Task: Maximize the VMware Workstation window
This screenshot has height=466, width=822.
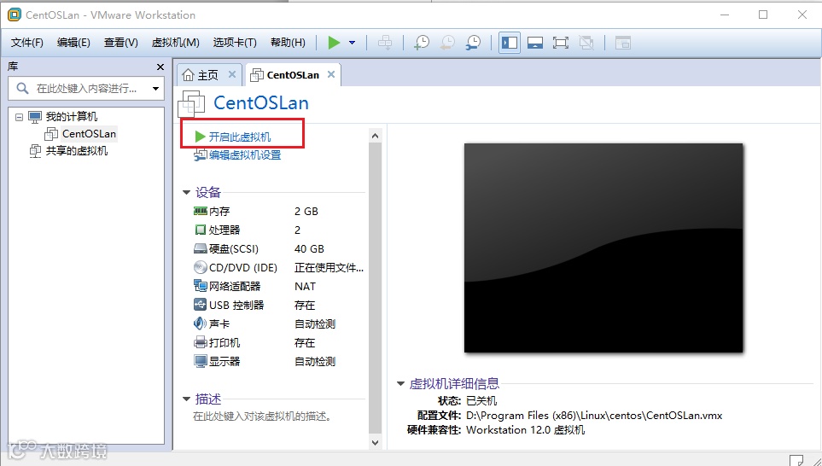Action: point(763,15)
